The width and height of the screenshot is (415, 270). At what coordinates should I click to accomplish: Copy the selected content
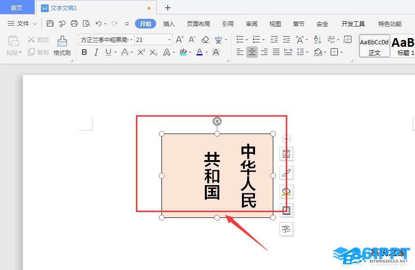[x=38, y=52]
